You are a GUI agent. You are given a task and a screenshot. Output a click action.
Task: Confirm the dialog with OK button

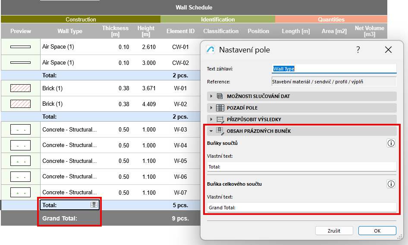[x=377, y=231]
